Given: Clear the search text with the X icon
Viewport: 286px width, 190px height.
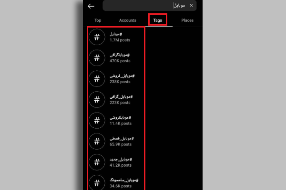Looking at the screenshot, I should [x=191, y=5].
